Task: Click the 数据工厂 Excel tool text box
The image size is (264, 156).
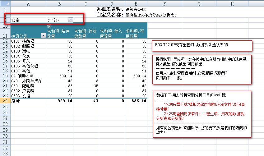Action: pos(201,114)
